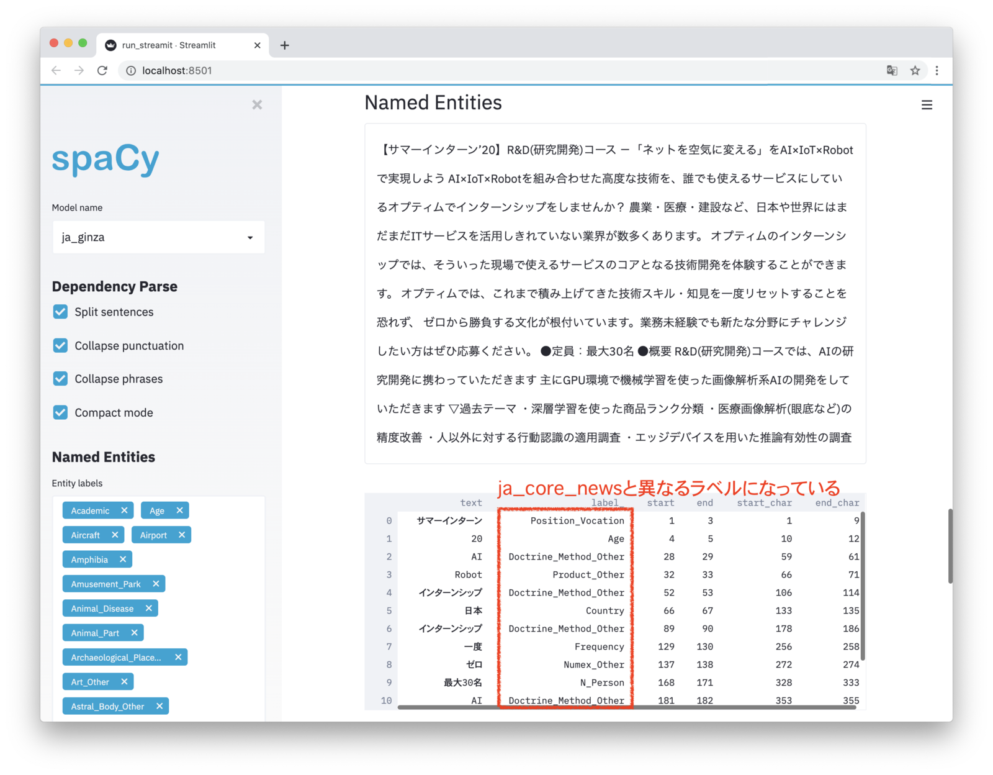Screen dimensions: 993x775
Task: Reload the Streamlit page
Action: coord(102,70)
